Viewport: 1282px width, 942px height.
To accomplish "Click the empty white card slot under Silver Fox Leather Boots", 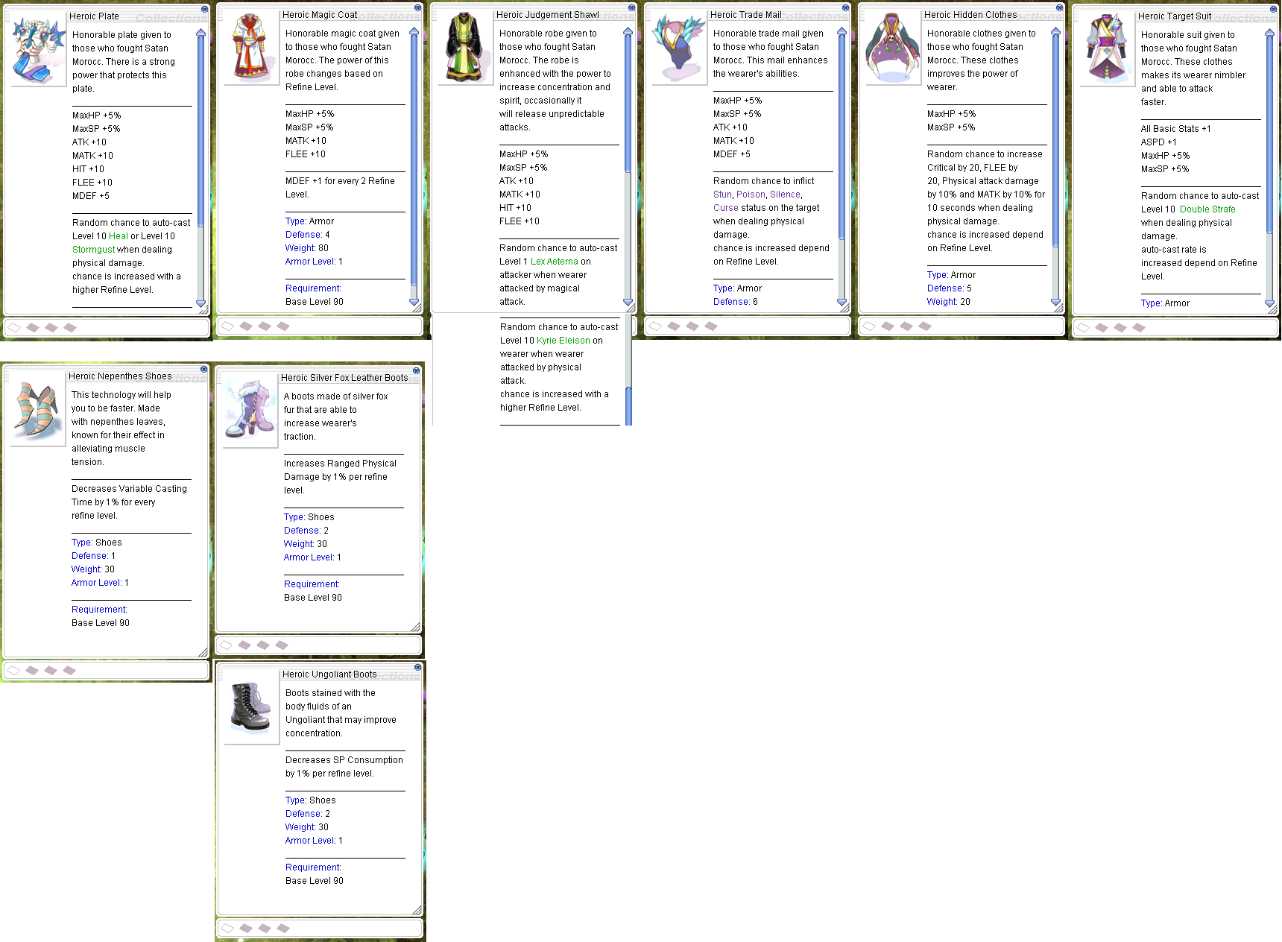I will [x=226, y=645].
